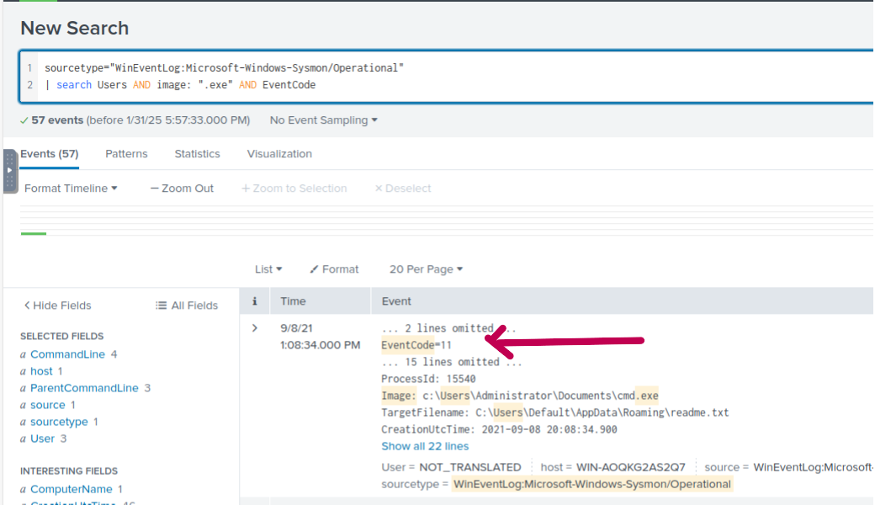Select the CommandLine field
875x505 pixels.
[x=67, y=354]
